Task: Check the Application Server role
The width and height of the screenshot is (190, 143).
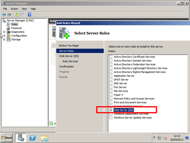Action: [111, 76]
